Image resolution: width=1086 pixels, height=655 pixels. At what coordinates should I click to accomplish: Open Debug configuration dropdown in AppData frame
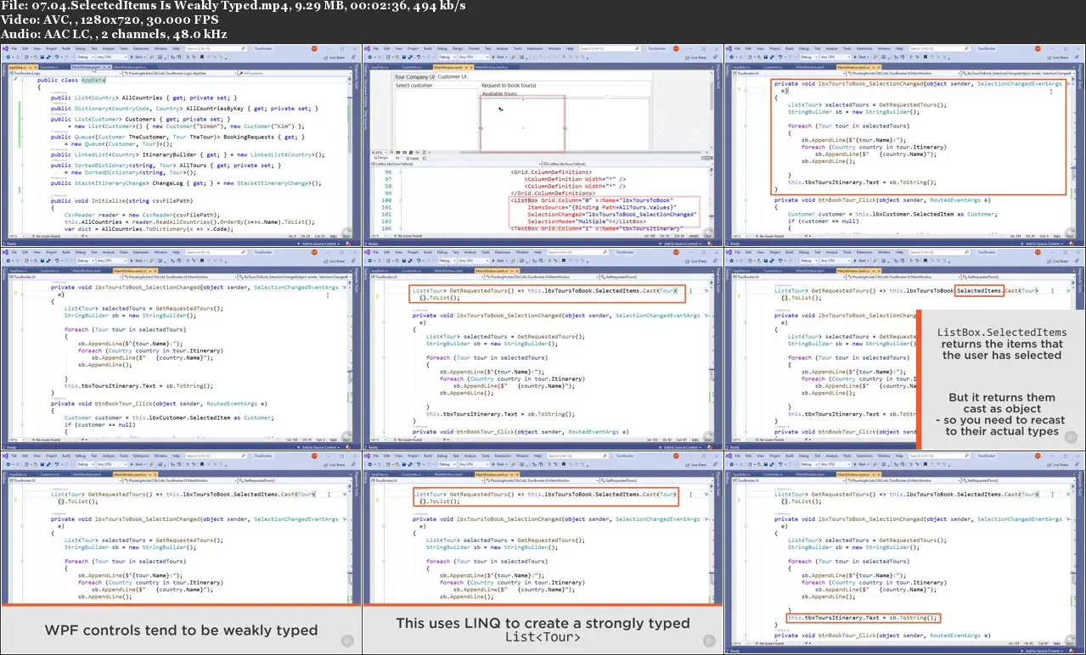(86, 57)
